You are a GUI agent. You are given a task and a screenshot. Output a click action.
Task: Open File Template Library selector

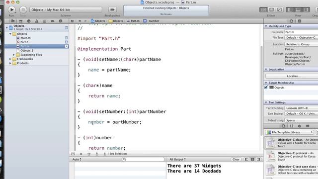(x=289, y=132)
